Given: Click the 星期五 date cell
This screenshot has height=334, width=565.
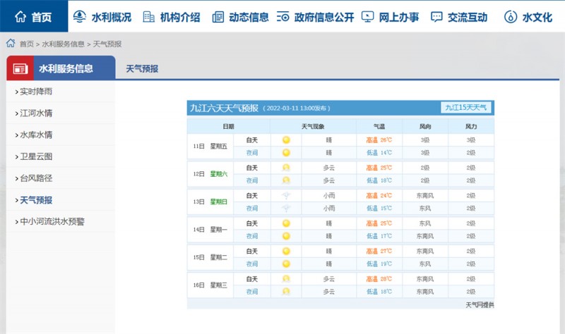Looking at the screenshot, I should 219,146.
